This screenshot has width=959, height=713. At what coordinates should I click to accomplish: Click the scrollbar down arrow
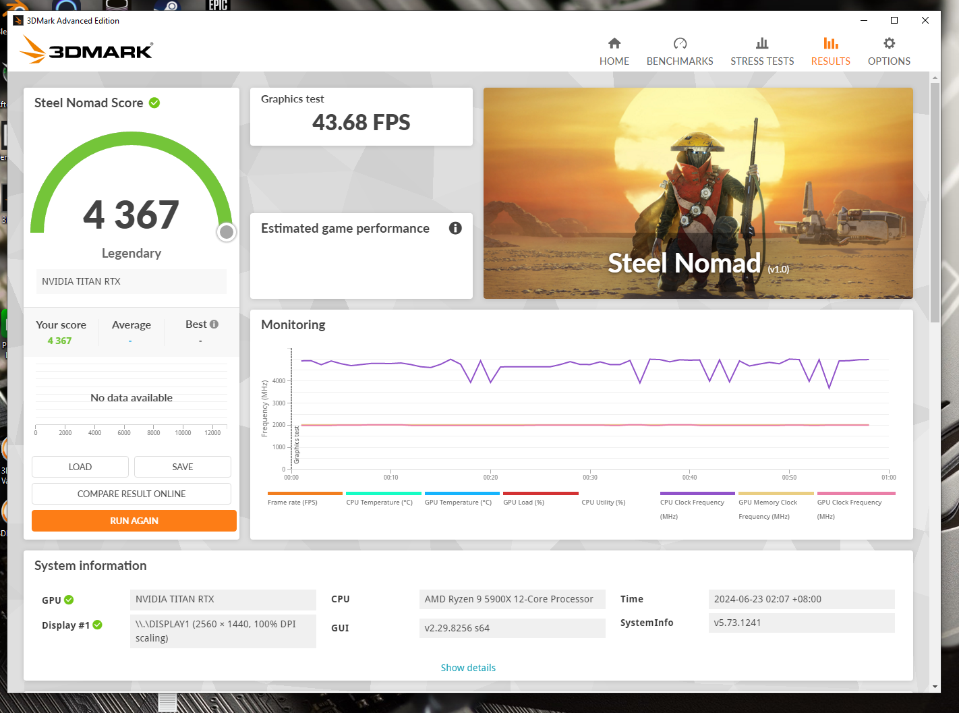pos(935,687)
